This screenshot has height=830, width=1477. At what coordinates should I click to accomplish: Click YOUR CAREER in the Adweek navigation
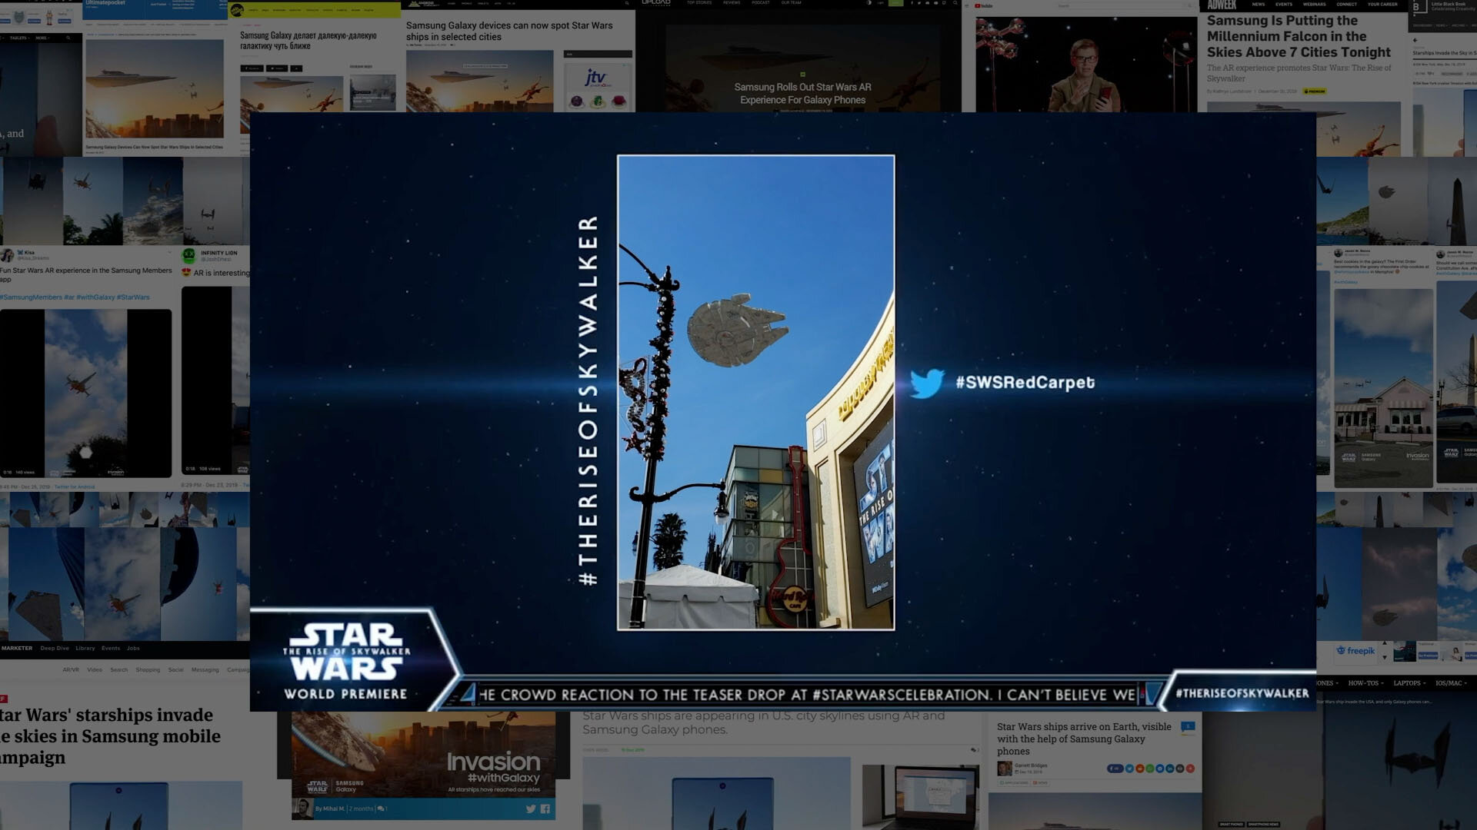[x=1382, y=5]
